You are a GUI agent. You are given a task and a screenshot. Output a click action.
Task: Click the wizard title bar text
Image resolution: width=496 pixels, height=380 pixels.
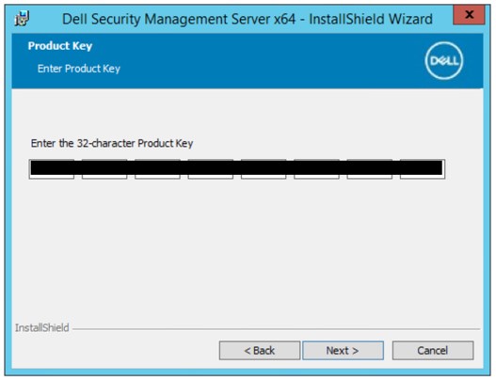pos(247,20)
